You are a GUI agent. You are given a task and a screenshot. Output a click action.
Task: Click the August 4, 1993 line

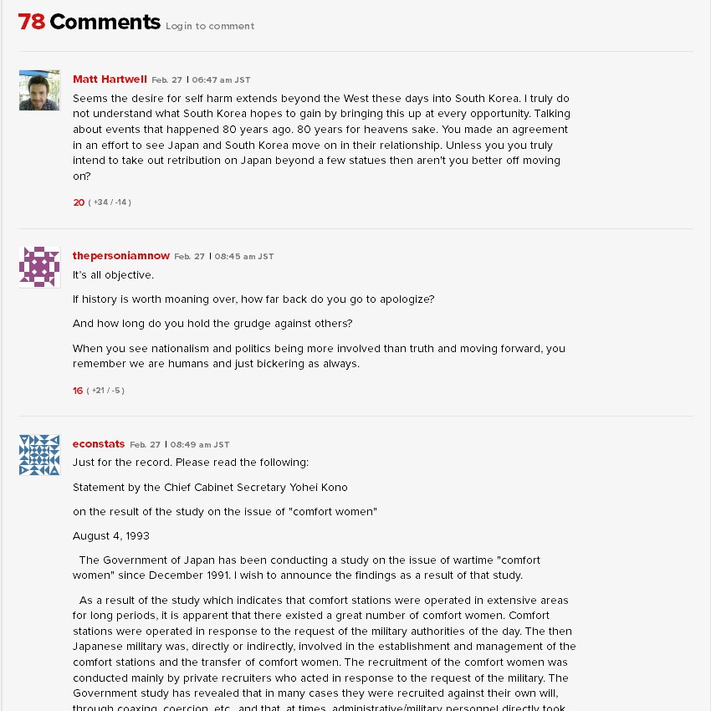coord(111,535)
